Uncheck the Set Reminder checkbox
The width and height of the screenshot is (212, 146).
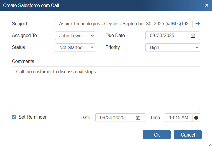(14, 117)
